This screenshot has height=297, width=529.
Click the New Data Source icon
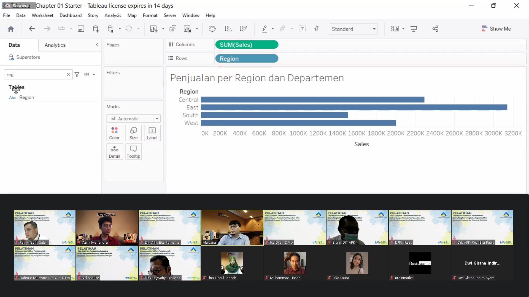pyautogui.click(x=96, y=29)
